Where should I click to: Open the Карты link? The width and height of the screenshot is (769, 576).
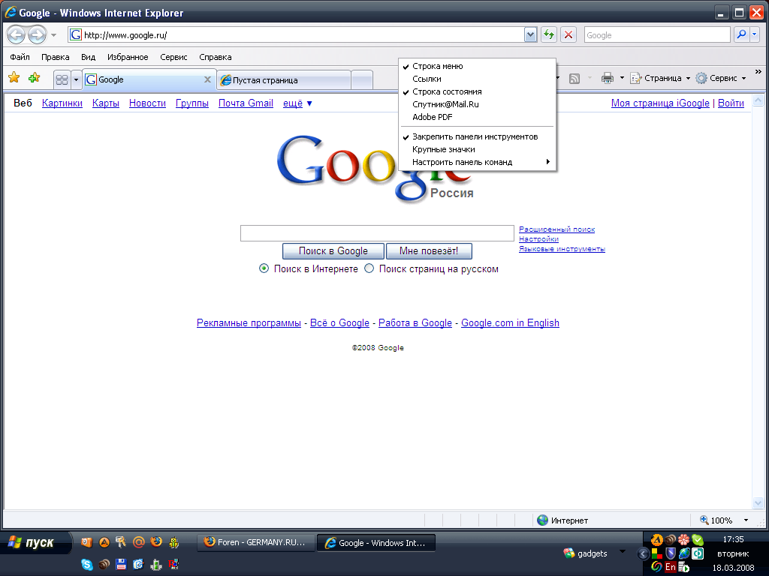pyautogui.click(x=105, y=103)
